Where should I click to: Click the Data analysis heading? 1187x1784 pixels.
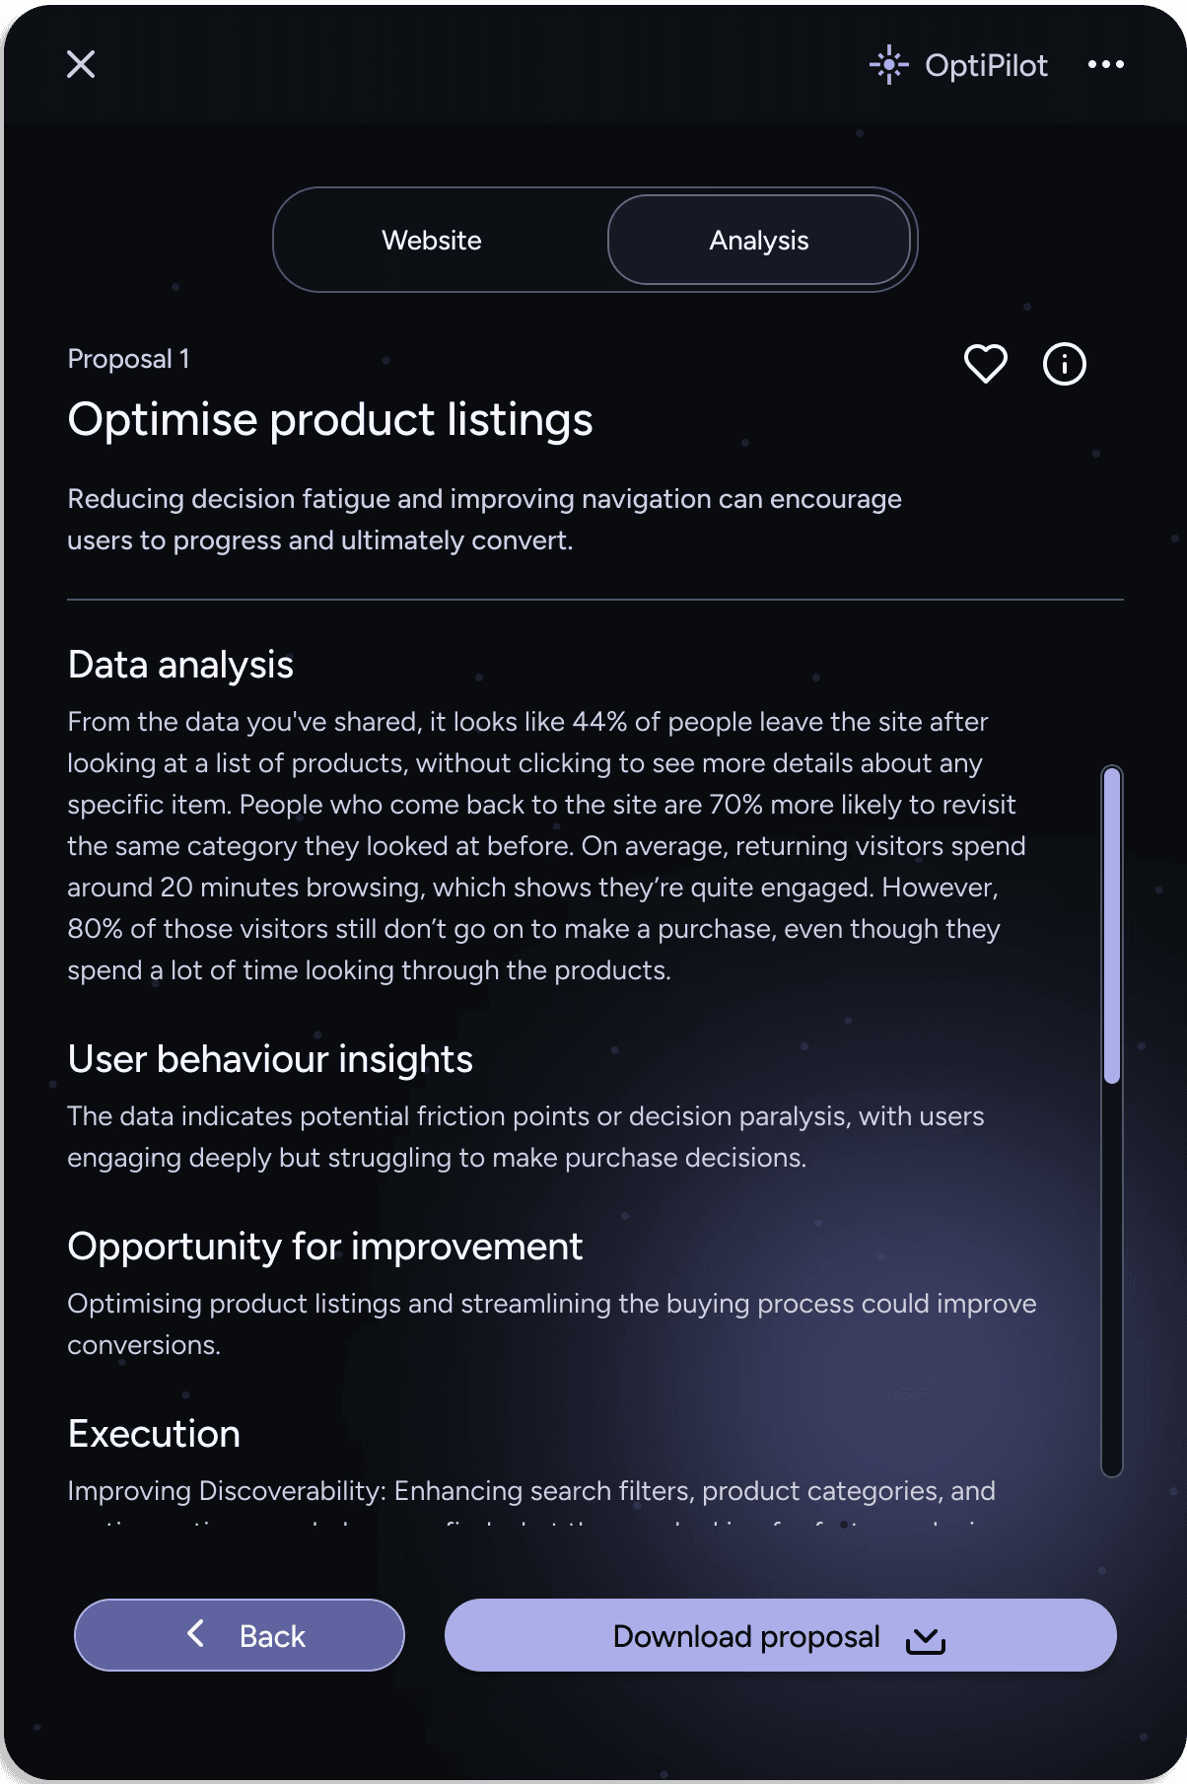point(180,665)
